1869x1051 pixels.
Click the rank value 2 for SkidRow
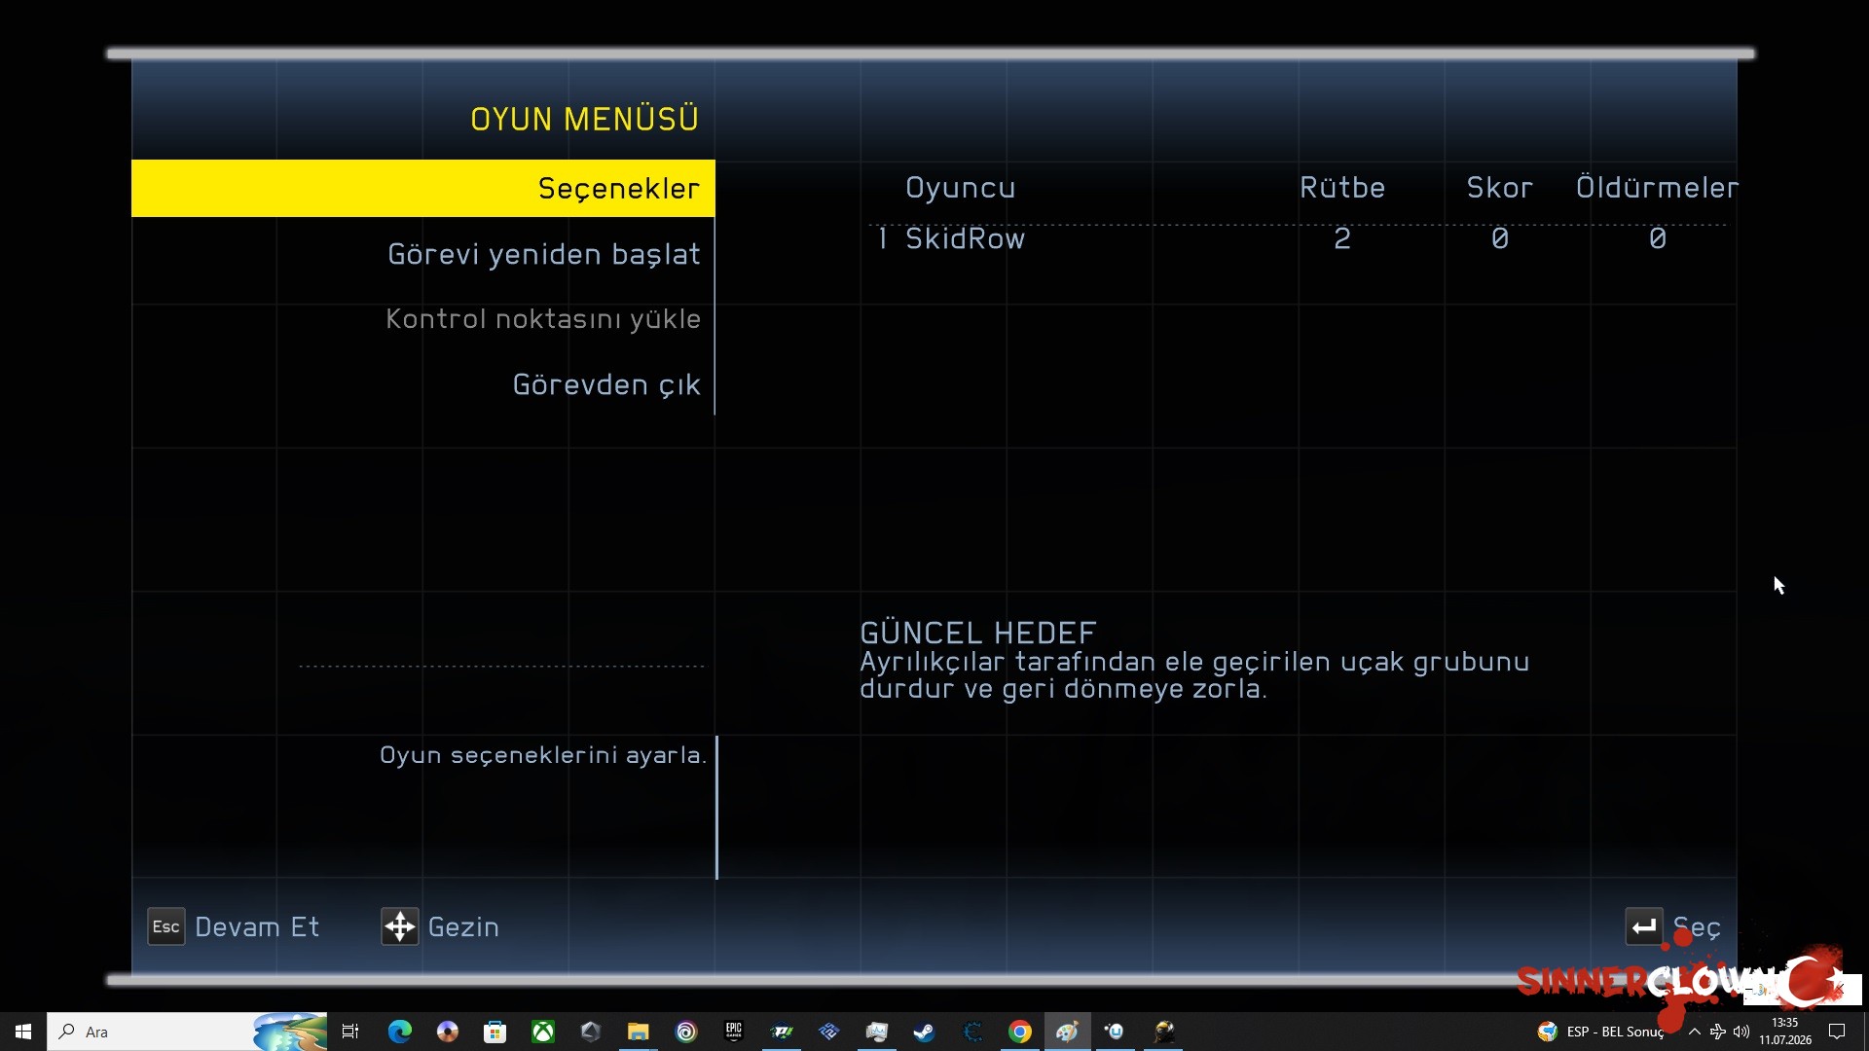[x=1342, y=238]
